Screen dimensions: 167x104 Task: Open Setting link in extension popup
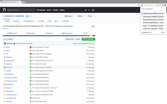(163, 32)
